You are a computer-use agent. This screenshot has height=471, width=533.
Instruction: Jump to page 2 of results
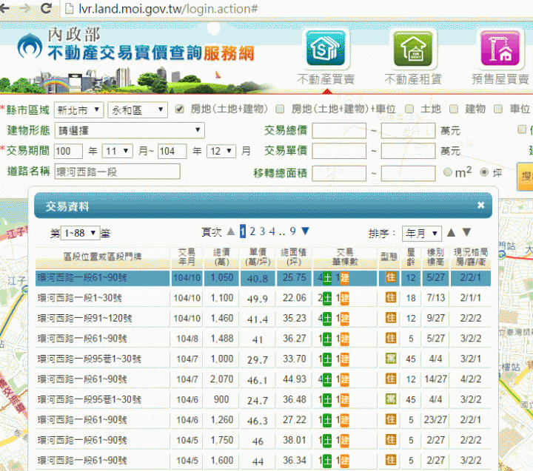point(252,231)
